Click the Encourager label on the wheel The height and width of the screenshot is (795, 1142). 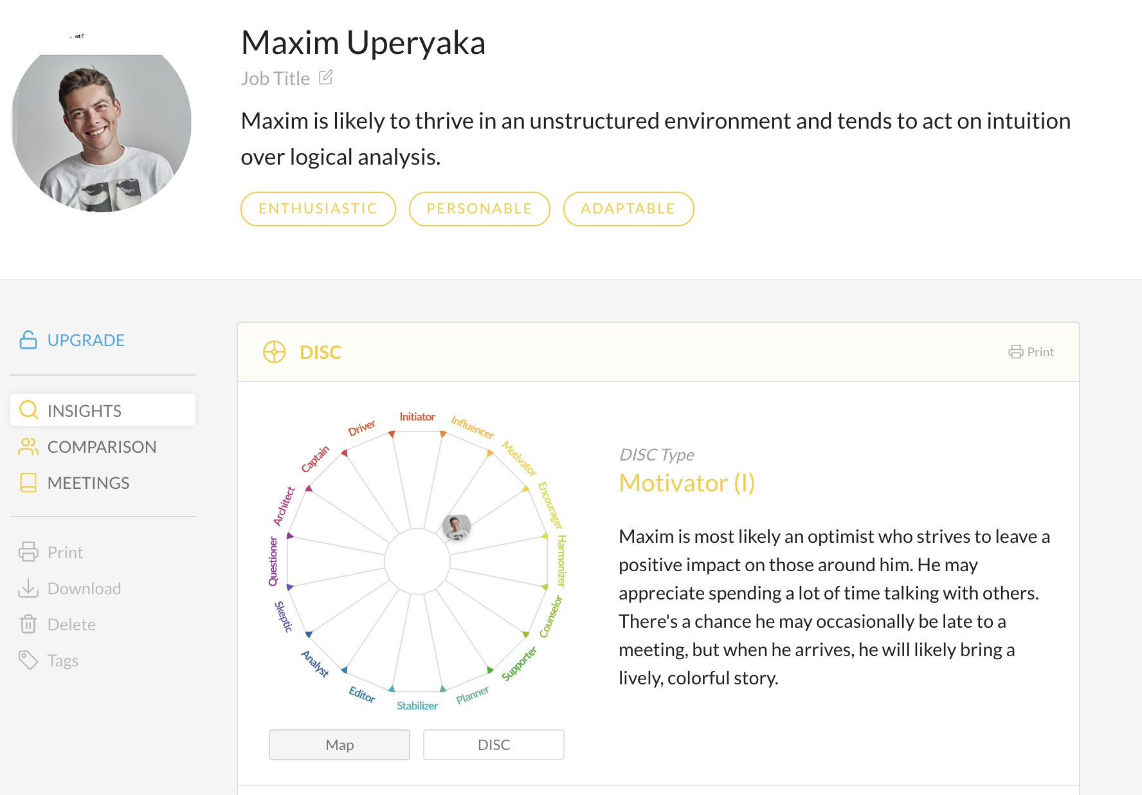click(550, 506)
